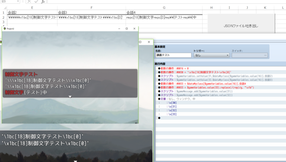This screenshot has width=286, height=162.
Task: Click the fx insert function icon
Action: (x=43, y=2)
